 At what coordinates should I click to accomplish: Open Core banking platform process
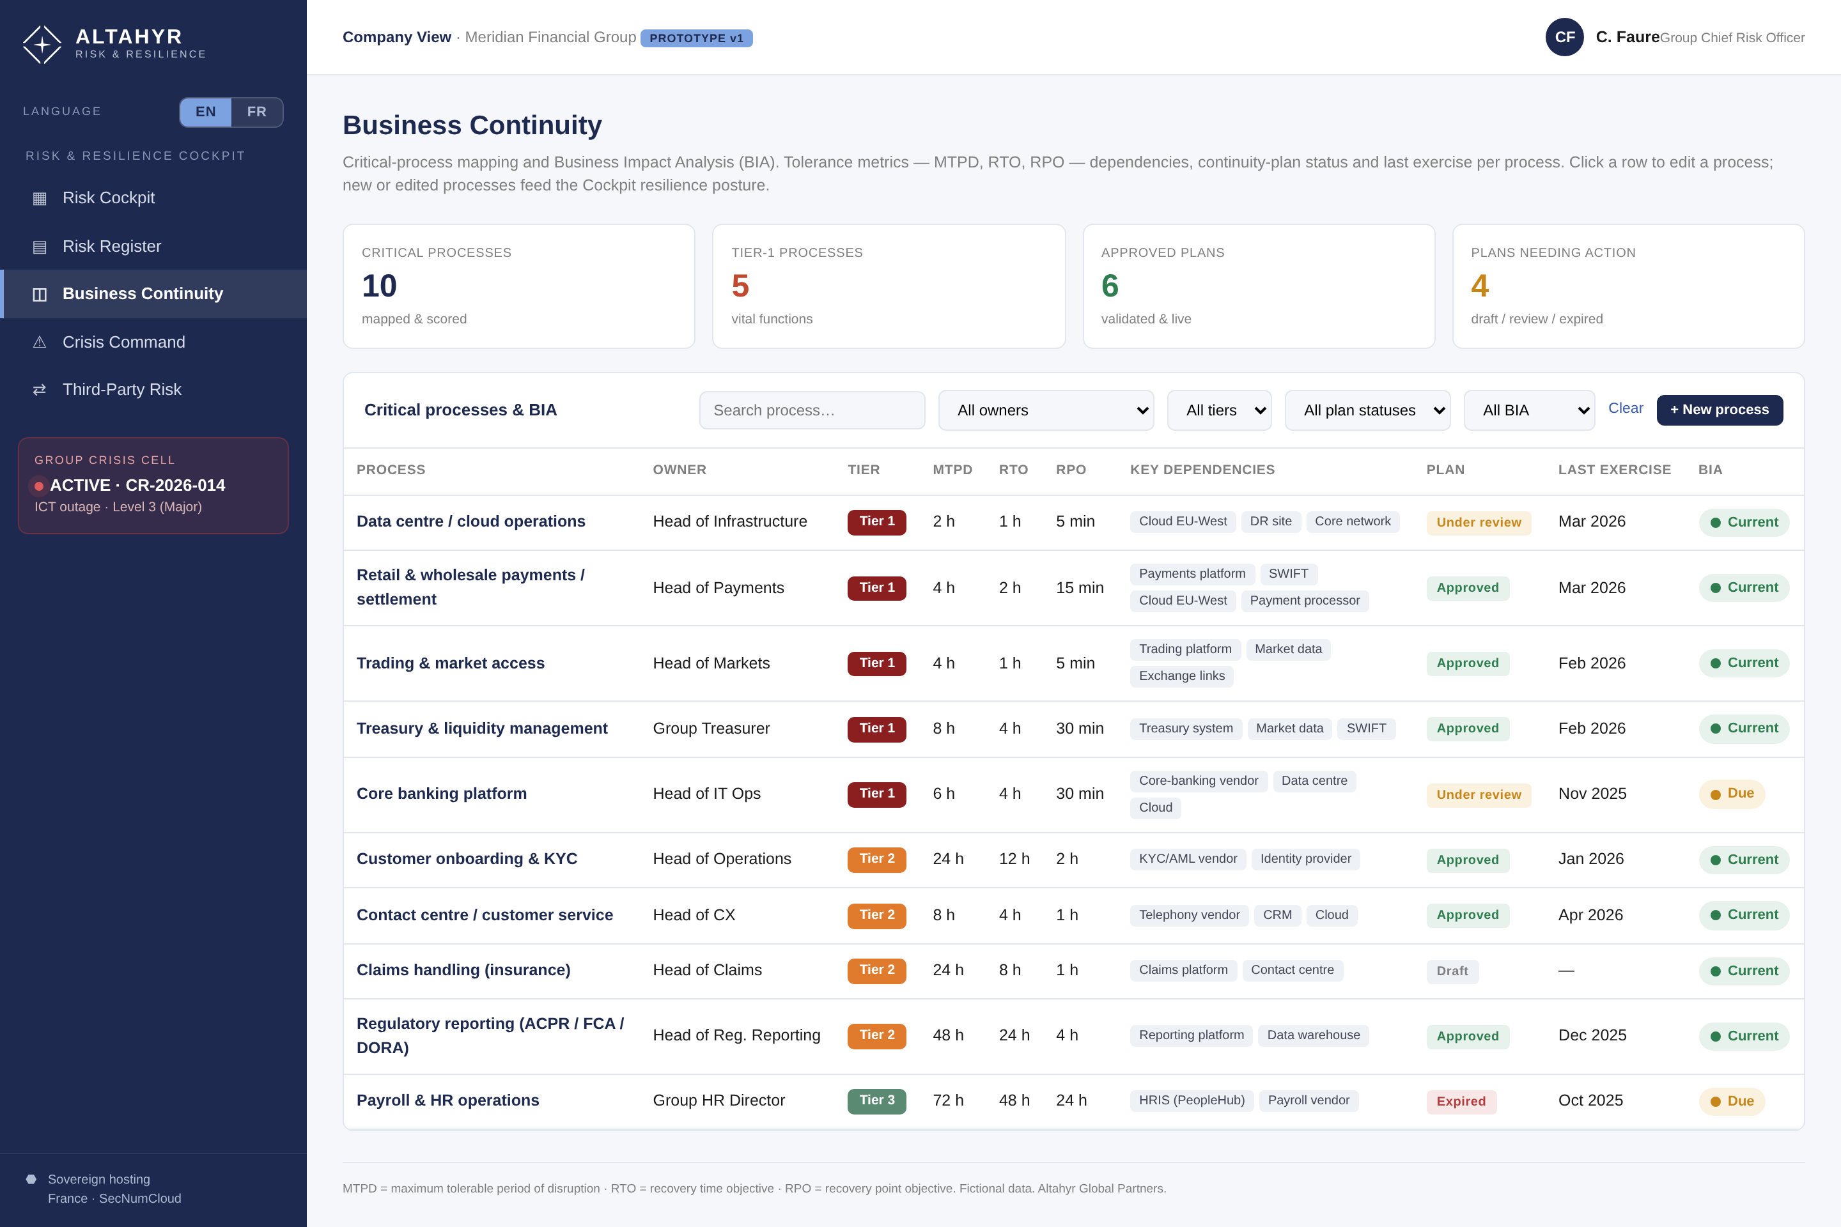pos(1073,794)
